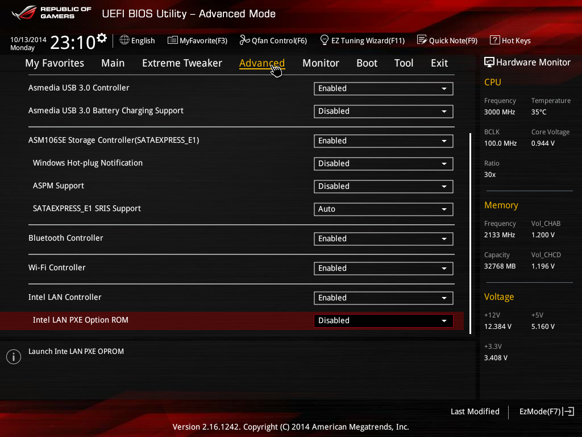Click Core Voltage value 0.944 V
The width and height of the screenshot is (582, 437).
tap(543, 143)
